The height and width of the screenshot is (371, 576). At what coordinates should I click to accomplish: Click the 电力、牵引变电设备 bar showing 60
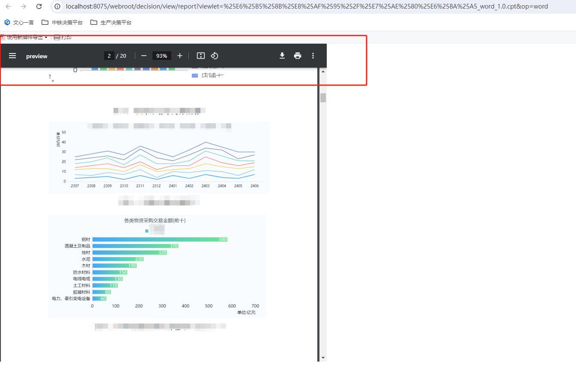99,299
